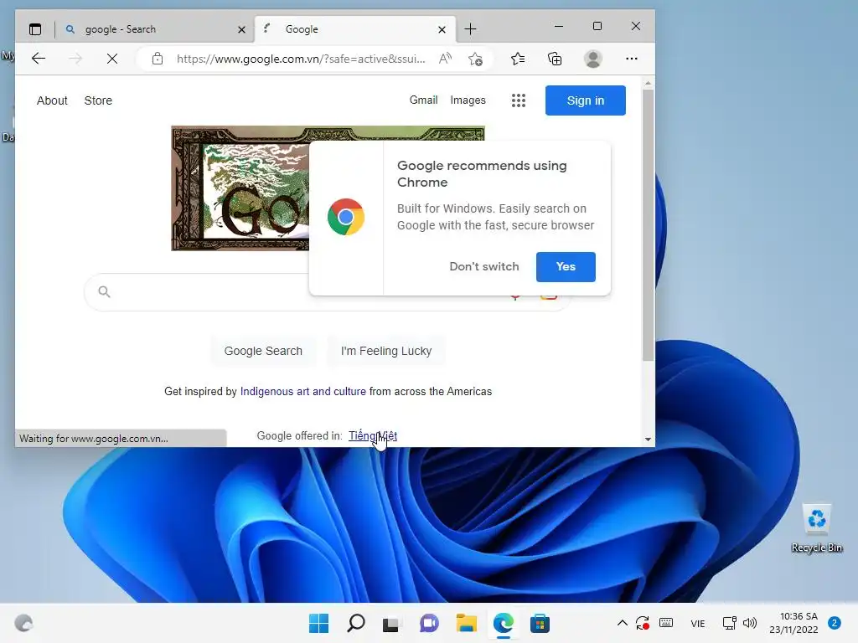This screenshot has height=643, width=858.
Task: Open the Google Store link
Action: point(98,100)
